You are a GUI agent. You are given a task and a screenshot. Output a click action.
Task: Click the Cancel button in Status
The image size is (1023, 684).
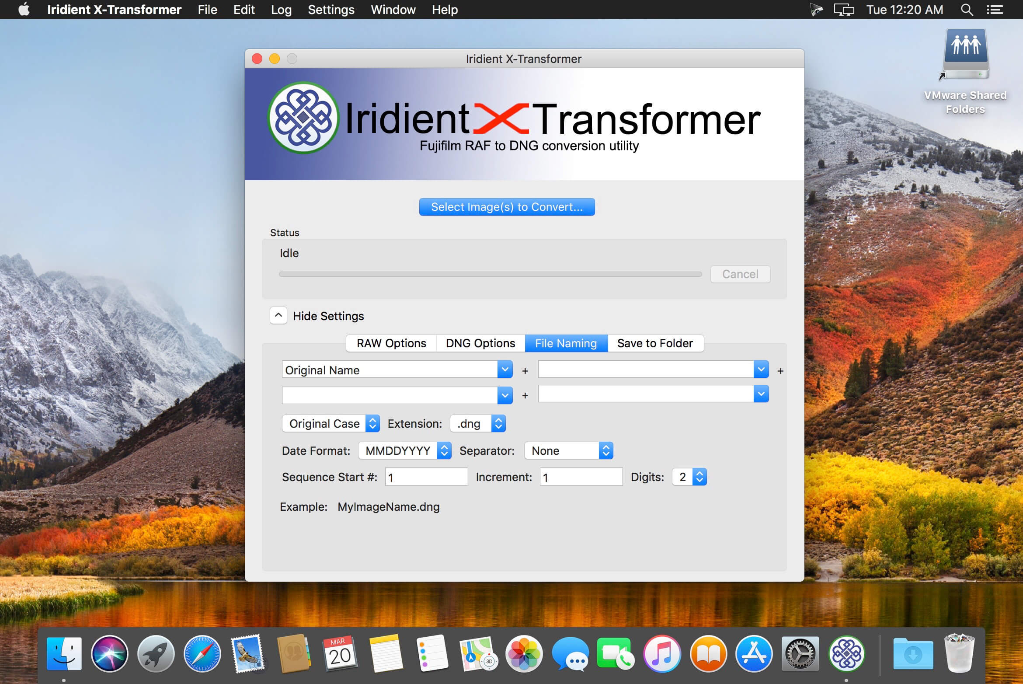[x=740, y=274]
